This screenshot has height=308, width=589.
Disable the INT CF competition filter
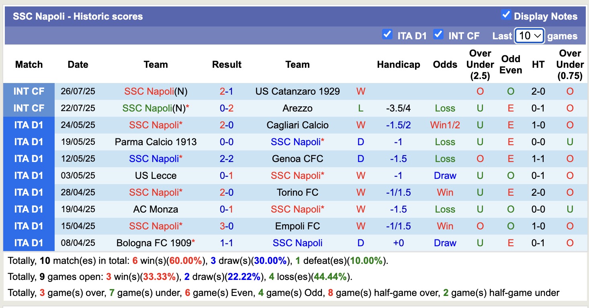tap(439, 35)
